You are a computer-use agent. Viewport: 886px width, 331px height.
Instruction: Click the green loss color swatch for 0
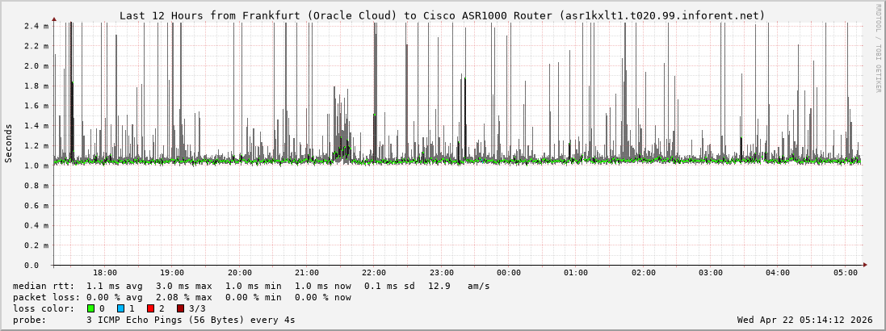90,308
